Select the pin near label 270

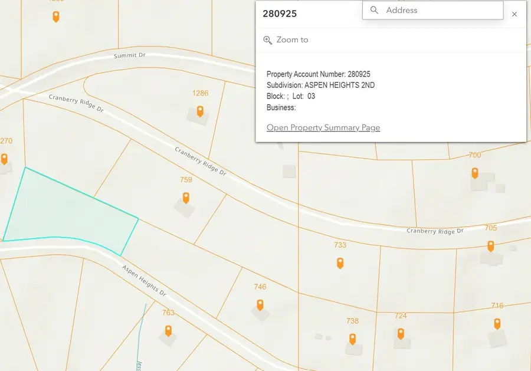[4, 159]
